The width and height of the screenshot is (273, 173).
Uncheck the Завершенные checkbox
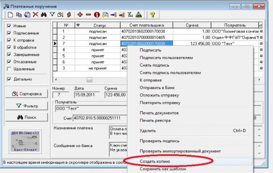[x=9, y=55]
